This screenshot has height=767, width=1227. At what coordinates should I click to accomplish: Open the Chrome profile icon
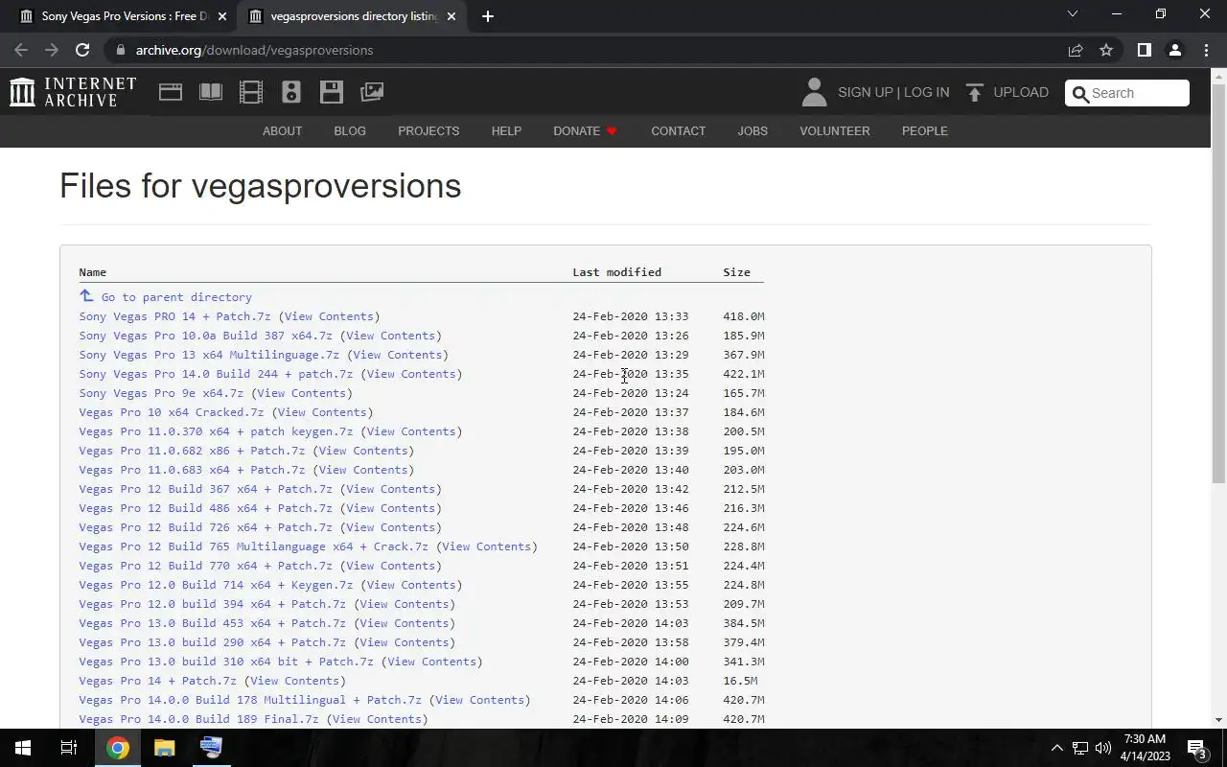coord(1174,50)
